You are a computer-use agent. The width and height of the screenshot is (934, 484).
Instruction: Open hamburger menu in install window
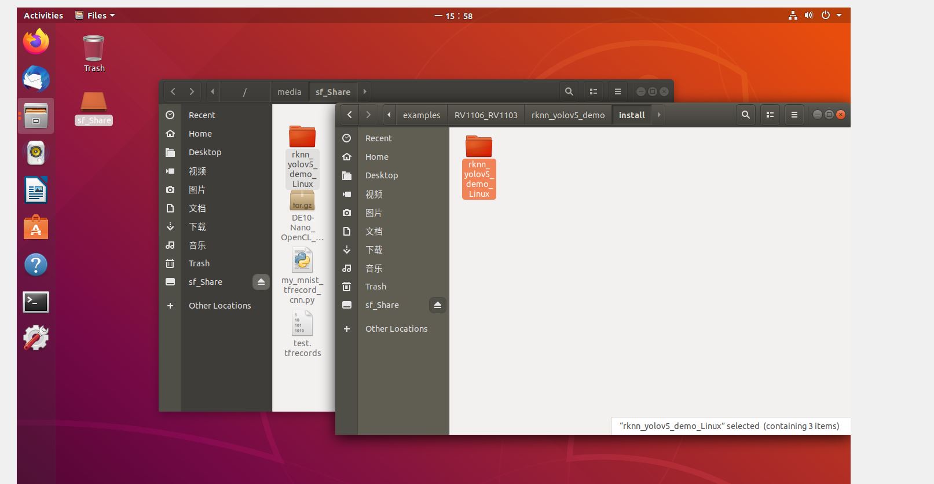[x=794, y=115]
